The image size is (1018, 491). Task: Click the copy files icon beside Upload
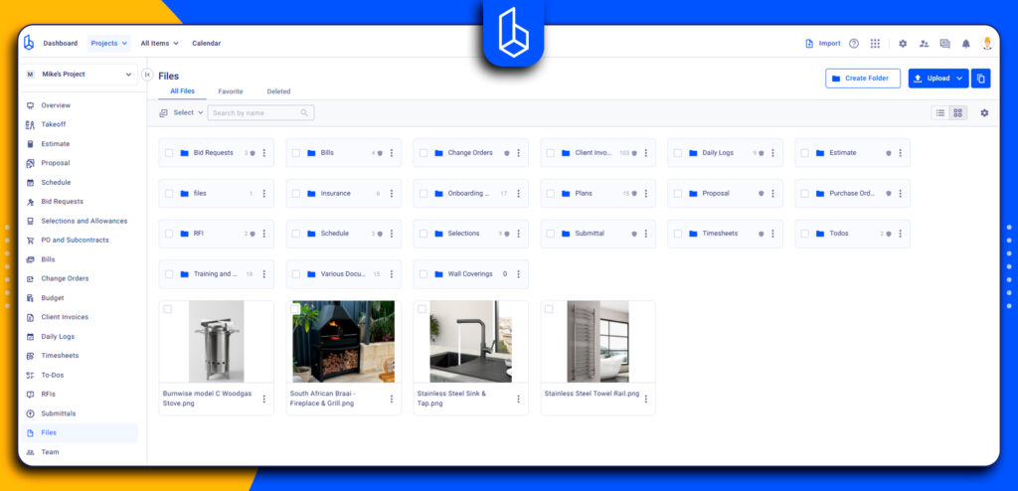click(980, 79)
